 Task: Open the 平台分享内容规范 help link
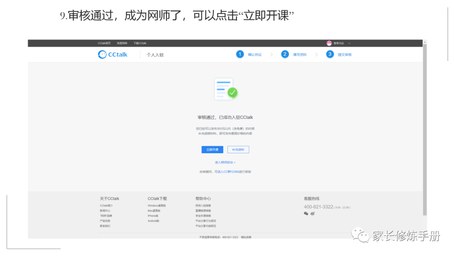click(206, 226)
